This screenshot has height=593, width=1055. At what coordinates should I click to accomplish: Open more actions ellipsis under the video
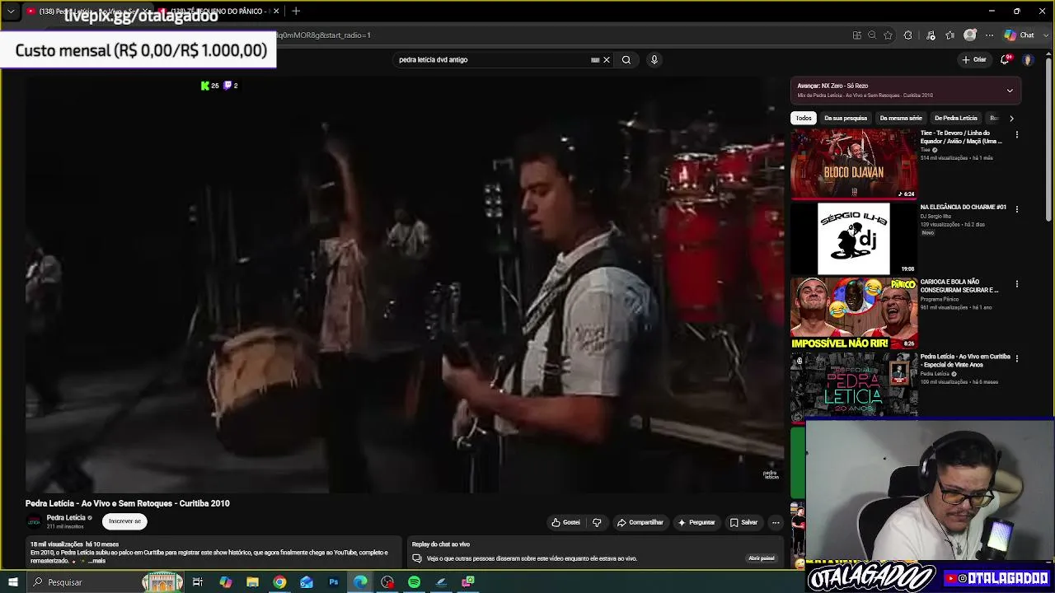point(776,522)
